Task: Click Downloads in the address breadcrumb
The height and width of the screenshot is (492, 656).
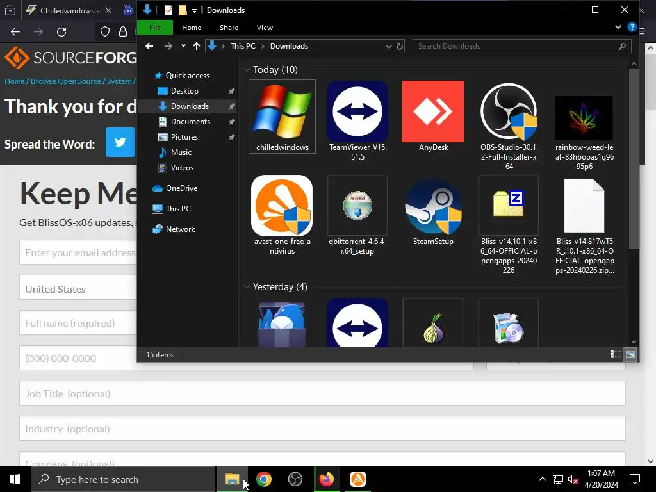Action: click(289, 46)
